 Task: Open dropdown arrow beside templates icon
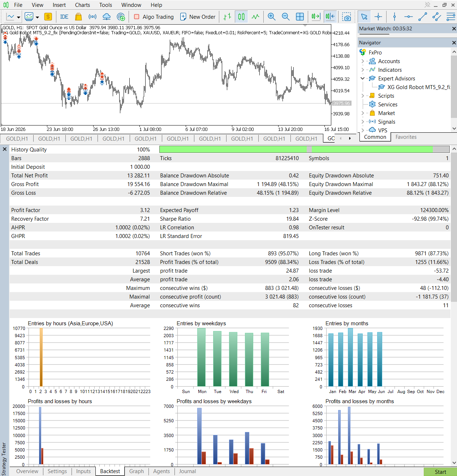(x=37, y=17)
